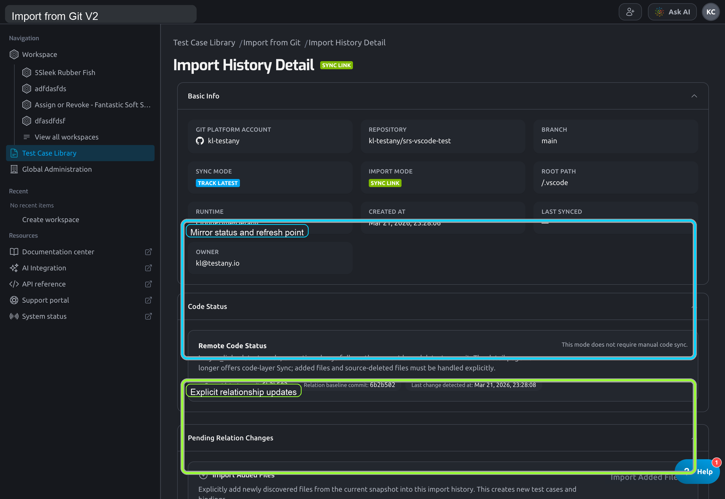Click the Global Administration building icon
Screen dimensions: 725x499
tap(14, 169)
